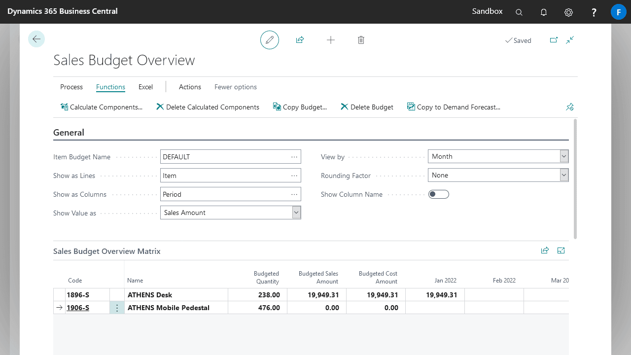Choose Copy Budget action
631x355 pixels.
(x=300, y=107)
